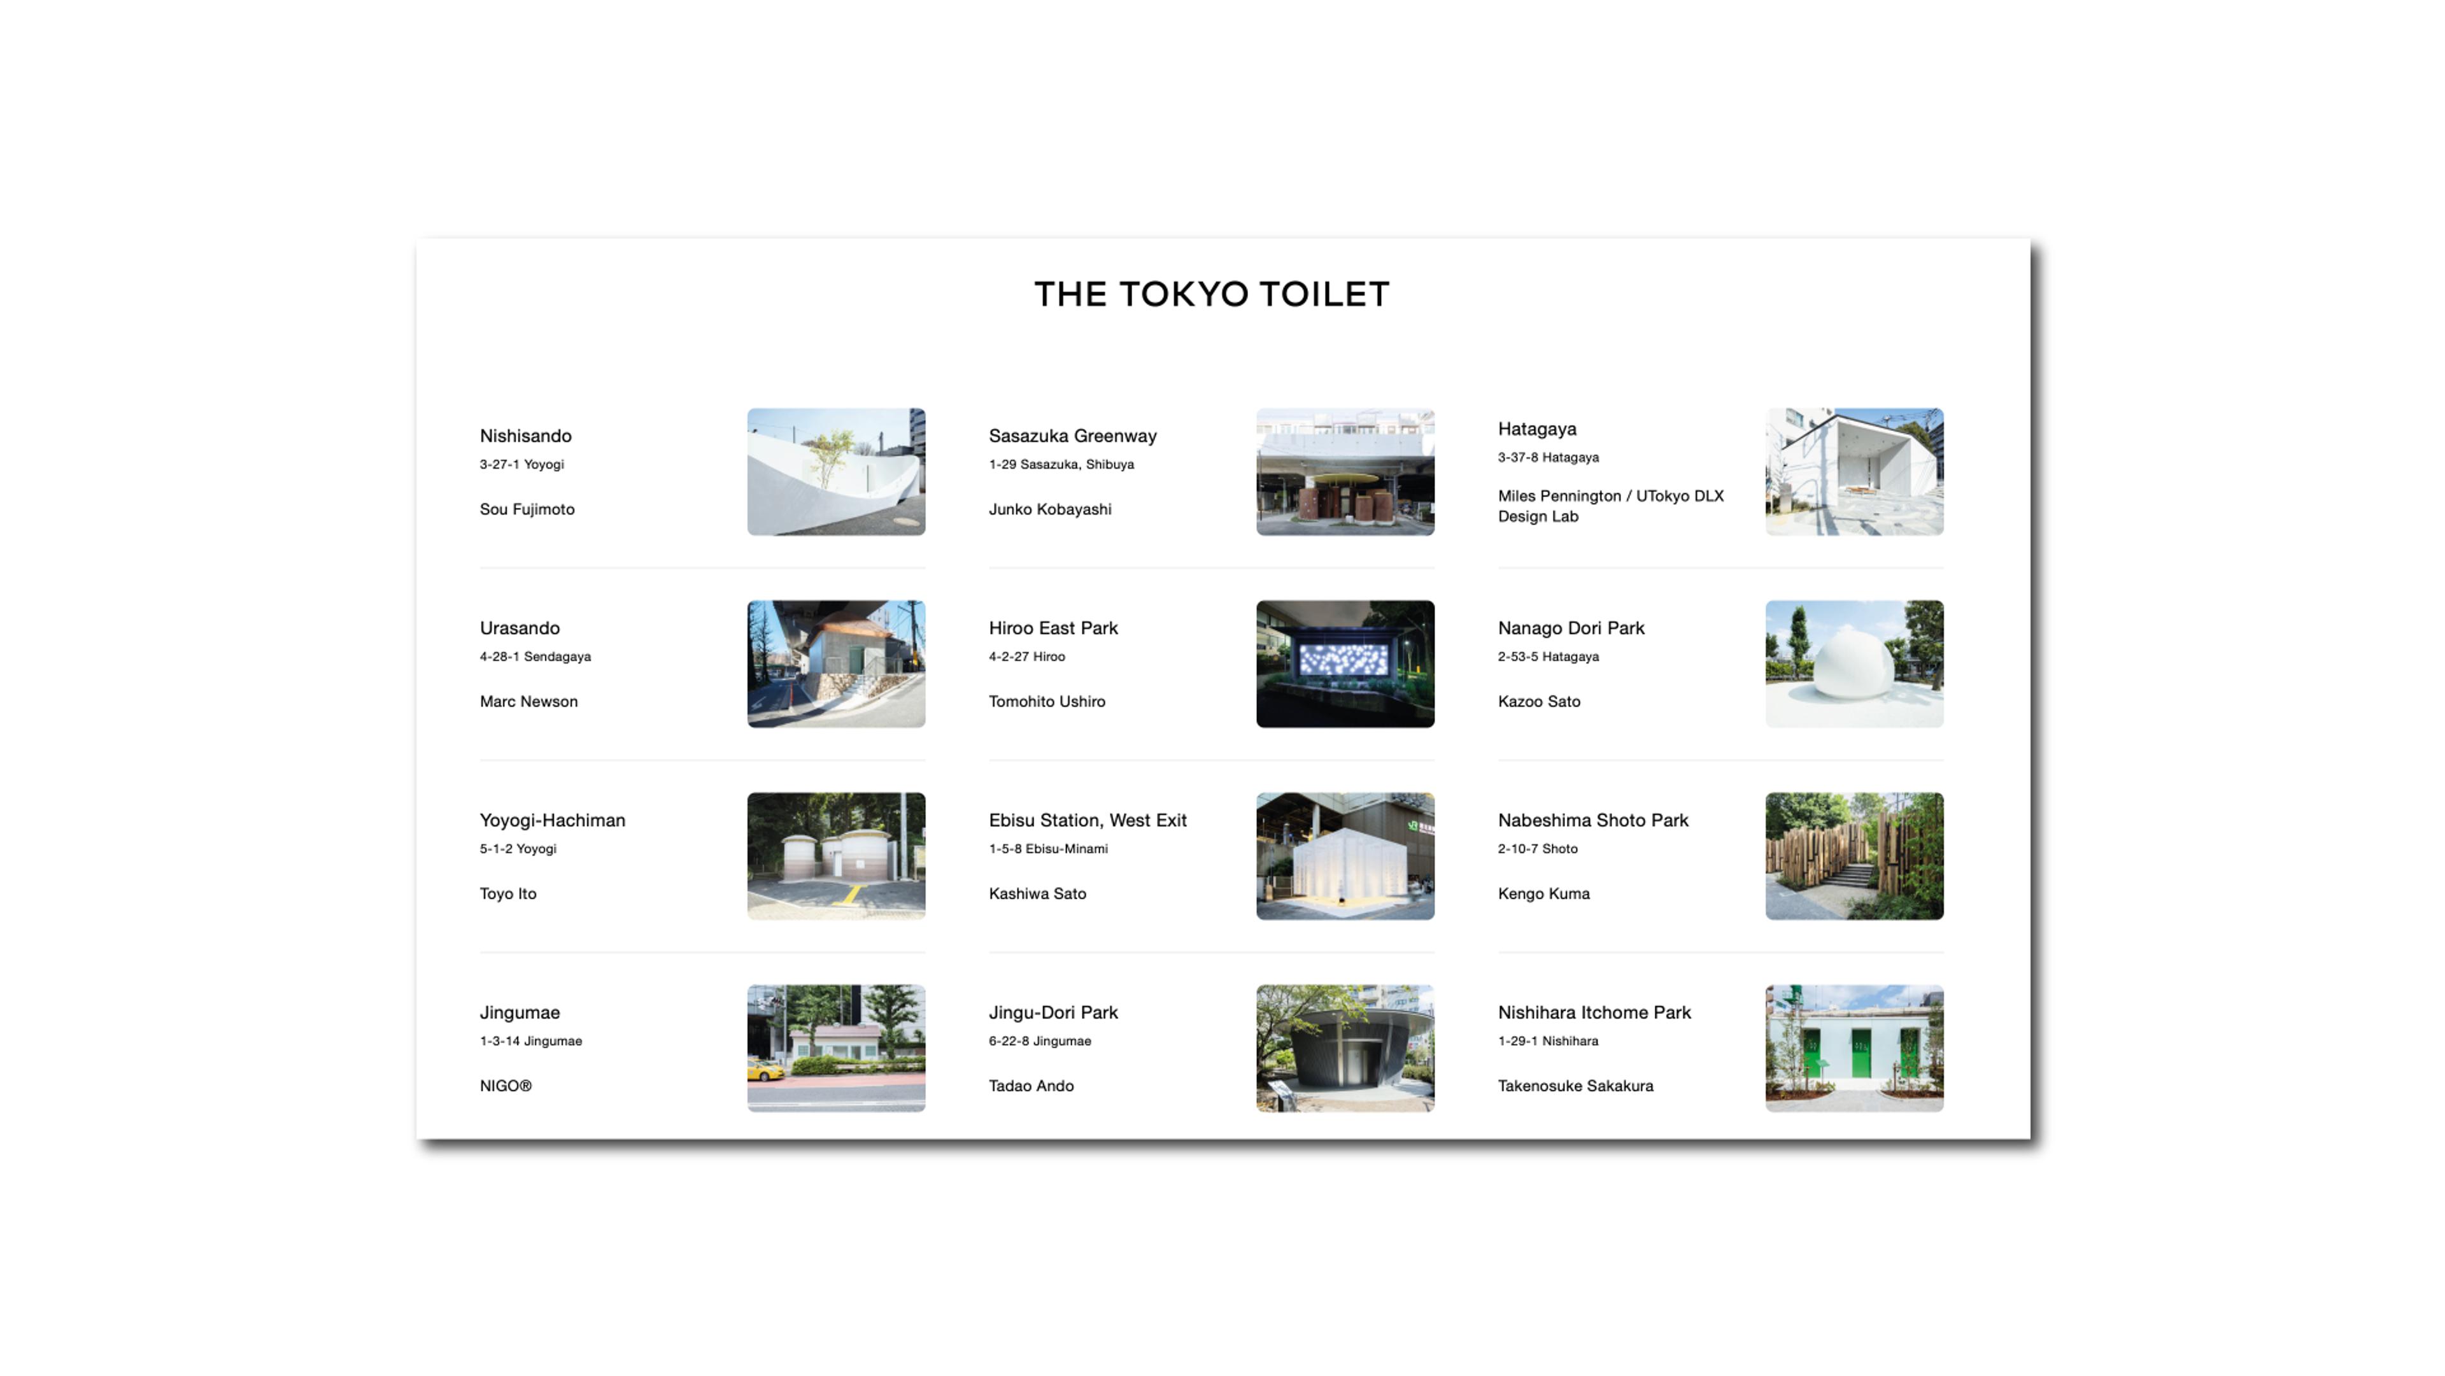2445x1376 pixels.
Task: Open the Urasando toilet thumbnail
Action: point(835,663)
